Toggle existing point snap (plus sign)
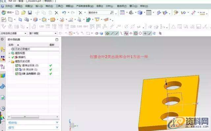The width and height of the screenshot is (211, 131). [x=145, y=33]
